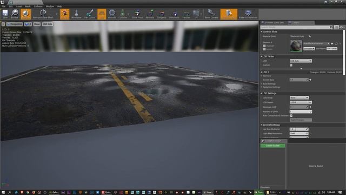Open the Asset menu
346x195 pixels.
tap(19, 6)
